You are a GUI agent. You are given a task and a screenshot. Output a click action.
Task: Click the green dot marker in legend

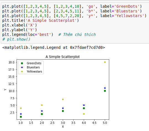coord(22,63)
